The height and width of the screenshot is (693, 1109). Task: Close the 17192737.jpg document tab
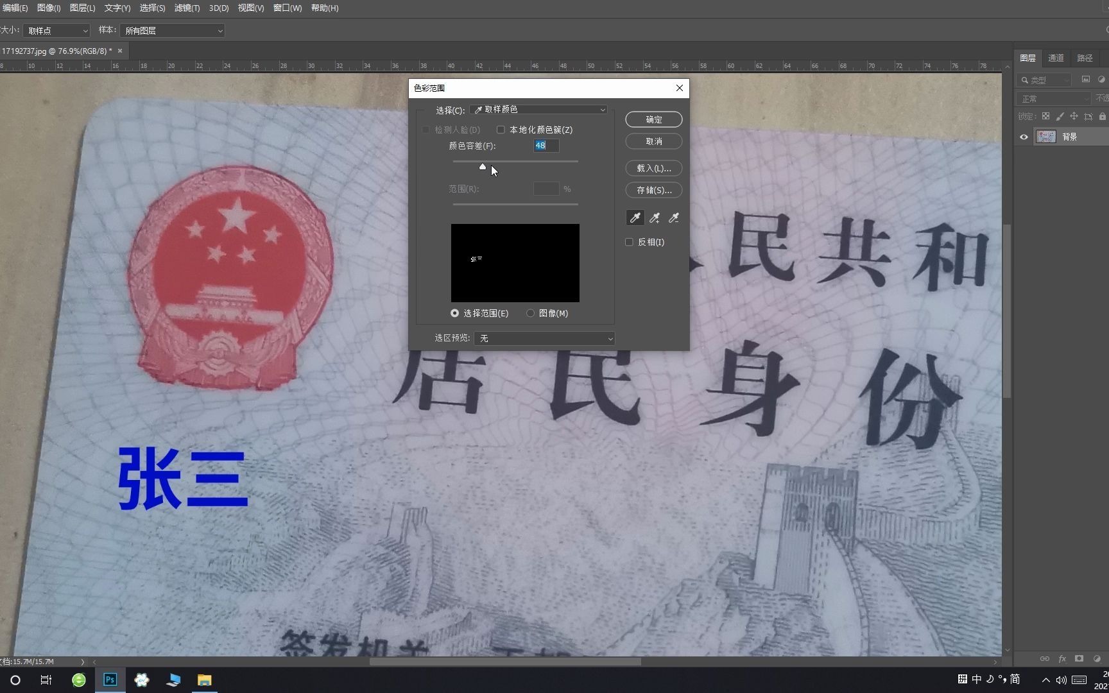(x=119, y=51)
